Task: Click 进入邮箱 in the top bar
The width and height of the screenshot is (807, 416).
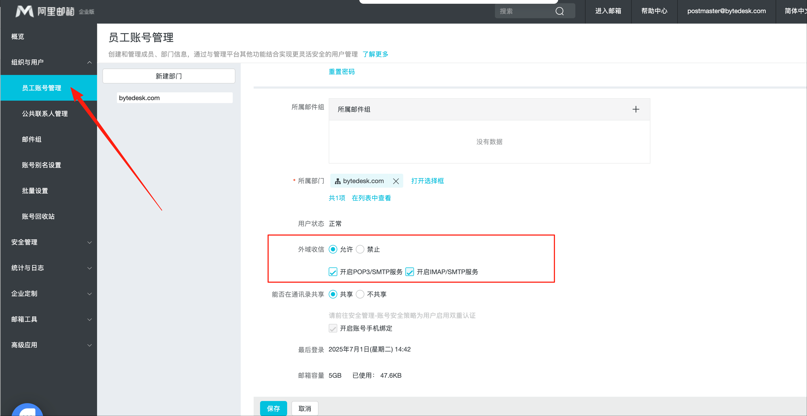Action: (608, 11)
